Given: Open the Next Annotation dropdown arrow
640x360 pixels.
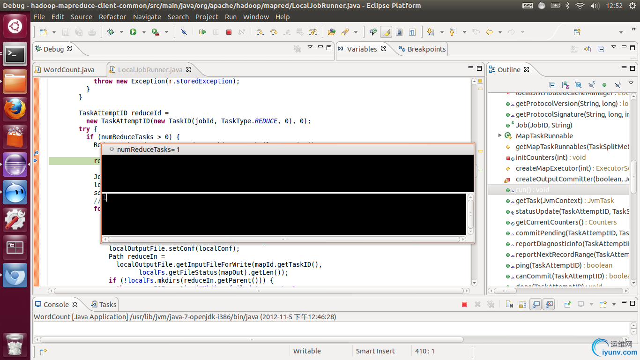Looking at the screenshot, I should click(x=441, y=32).
